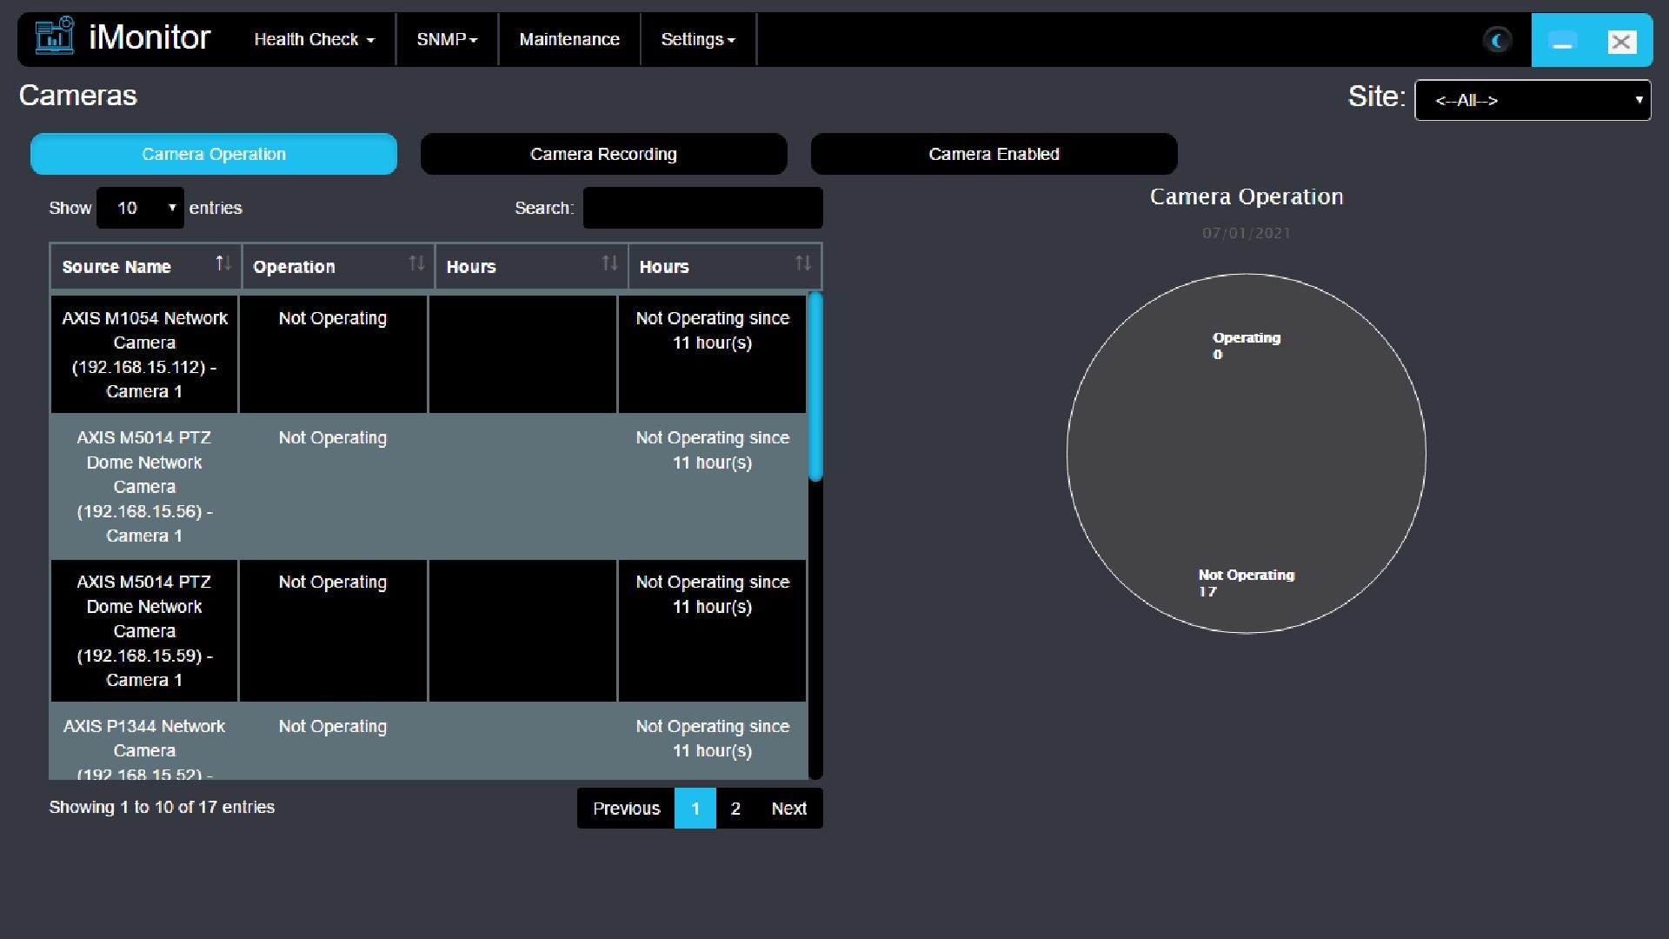Minimize the iMonitor window
Image resolution: width=1669 pixels, height=939 pixels.
(1562, 41)
